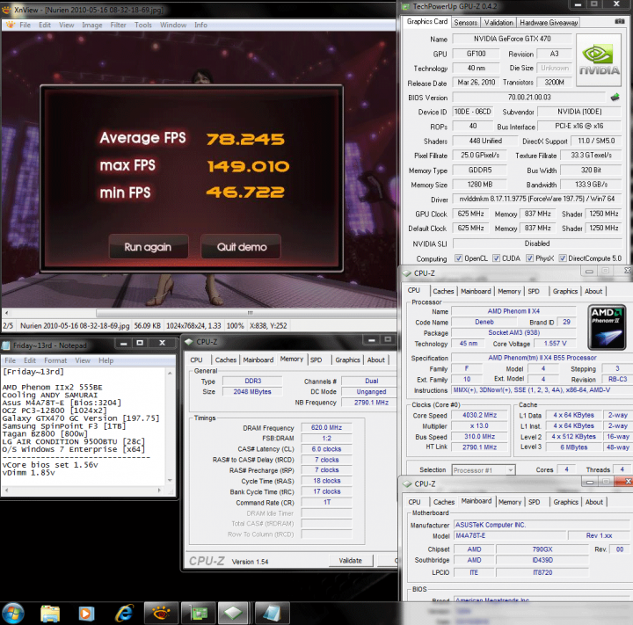The width and height of the screenshot is (633, 625).
Task: Toggle PhysX checkbox in GPU-Z
Action: pos(529,258)
